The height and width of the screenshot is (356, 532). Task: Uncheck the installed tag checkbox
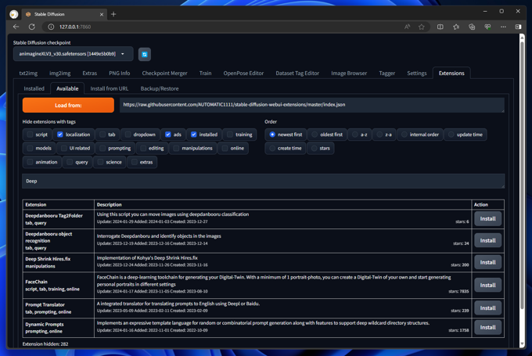[194, 135]
